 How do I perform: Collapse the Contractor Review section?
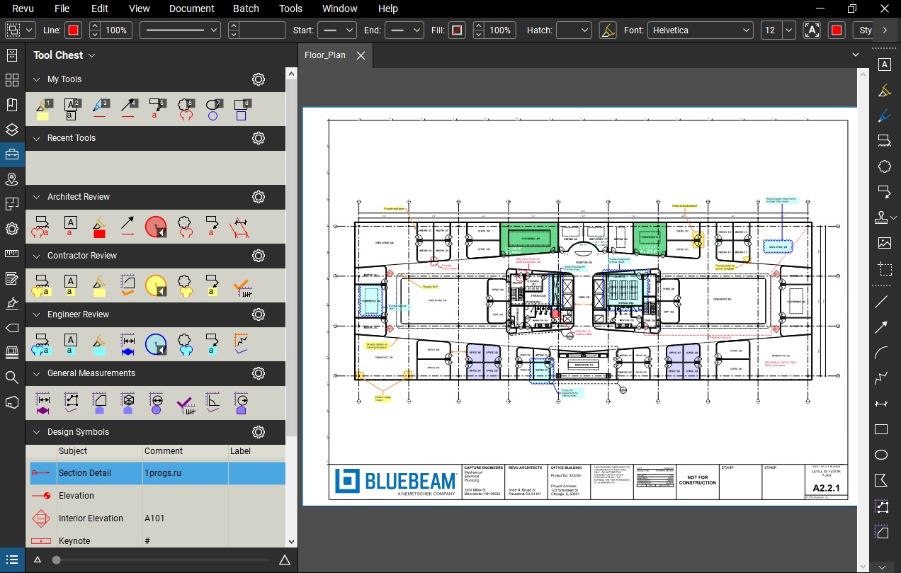pos(37,256)
